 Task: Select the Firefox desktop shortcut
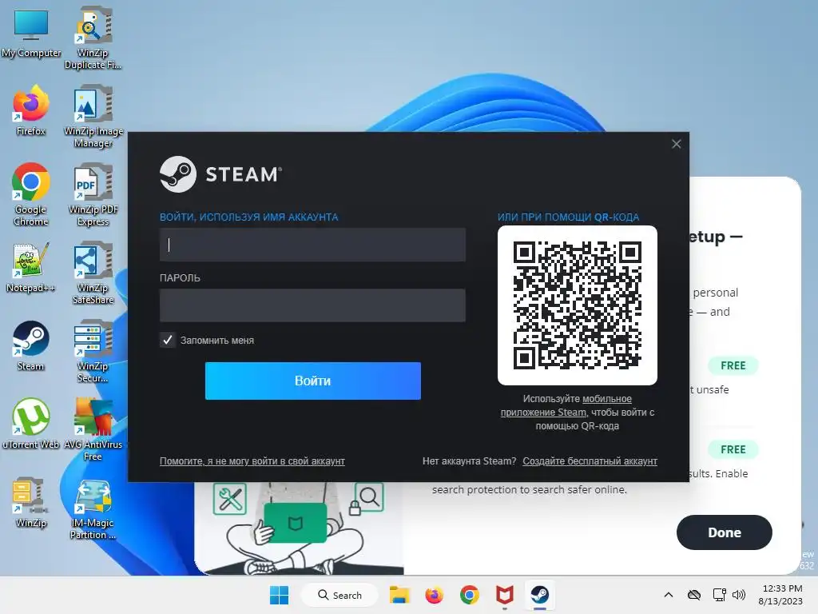pos(31,110)
